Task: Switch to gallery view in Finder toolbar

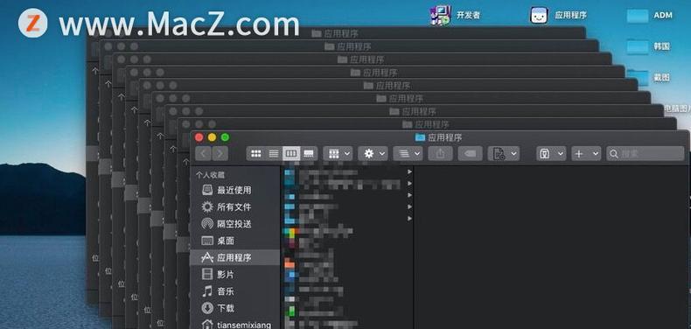Action: tap(309, 153)
